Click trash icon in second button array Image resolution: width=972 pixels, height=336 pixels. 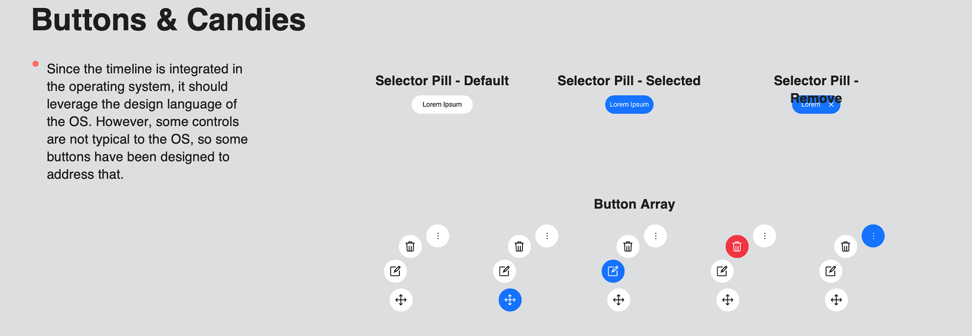(x=519, y=247)
